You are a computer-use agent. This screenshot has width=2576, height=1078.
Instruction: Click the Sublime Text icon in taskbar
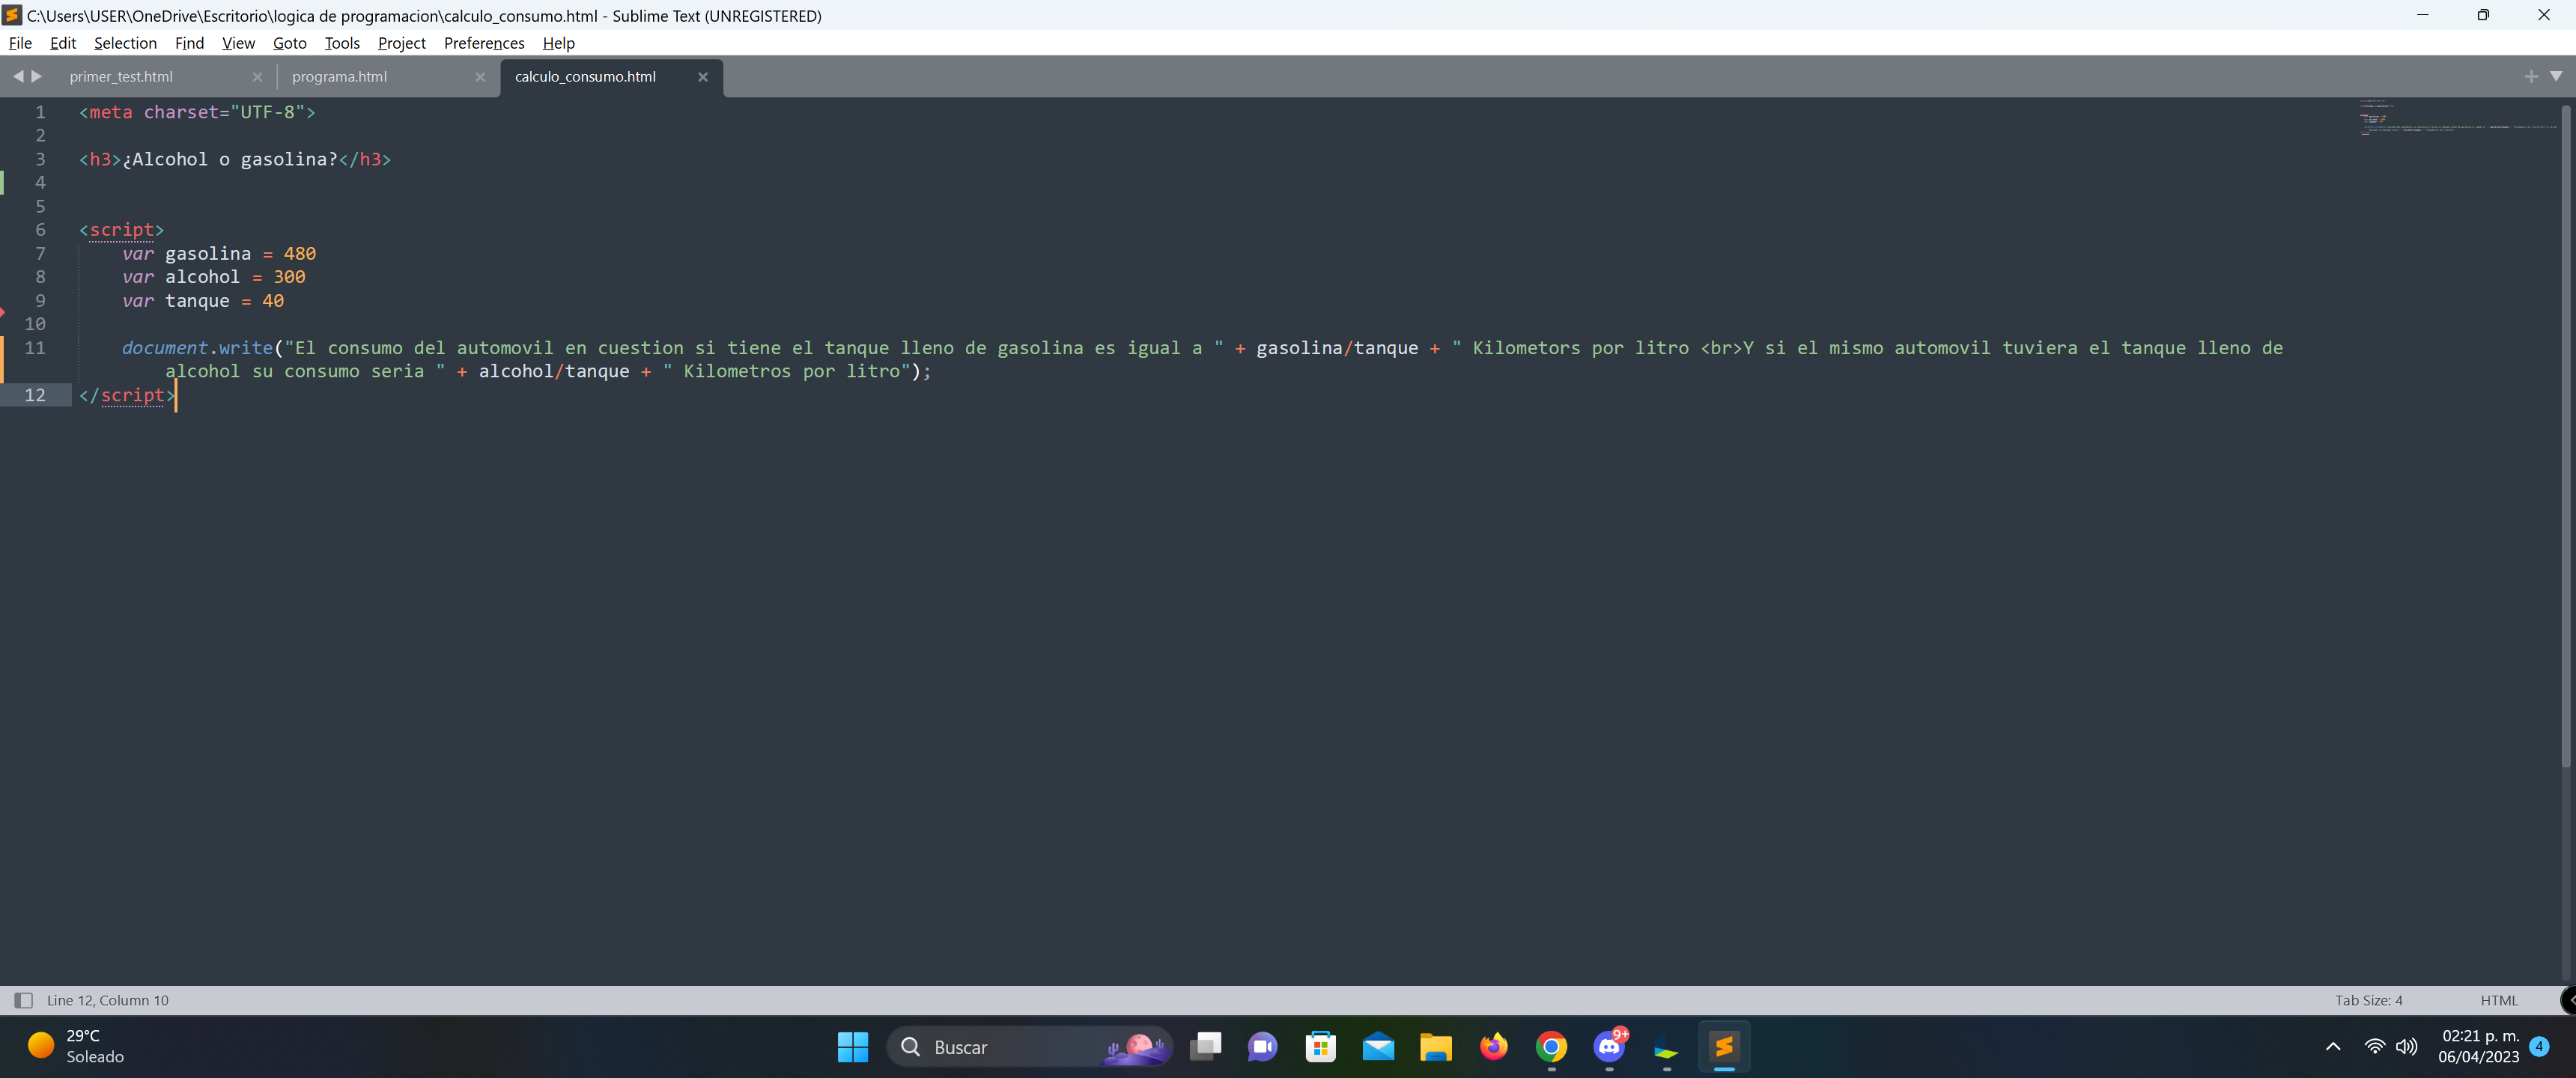pyautogui.click(x=1725, y=1047)
